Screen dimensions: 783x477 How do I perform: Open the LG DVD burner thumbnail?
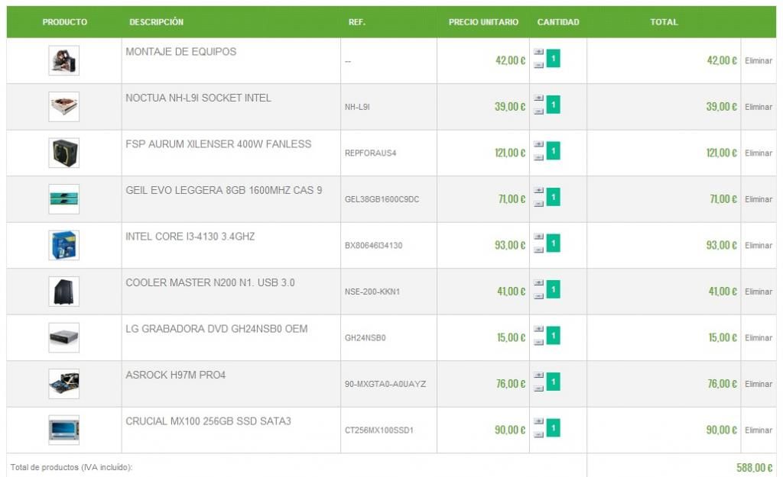[x=64, y=338]
